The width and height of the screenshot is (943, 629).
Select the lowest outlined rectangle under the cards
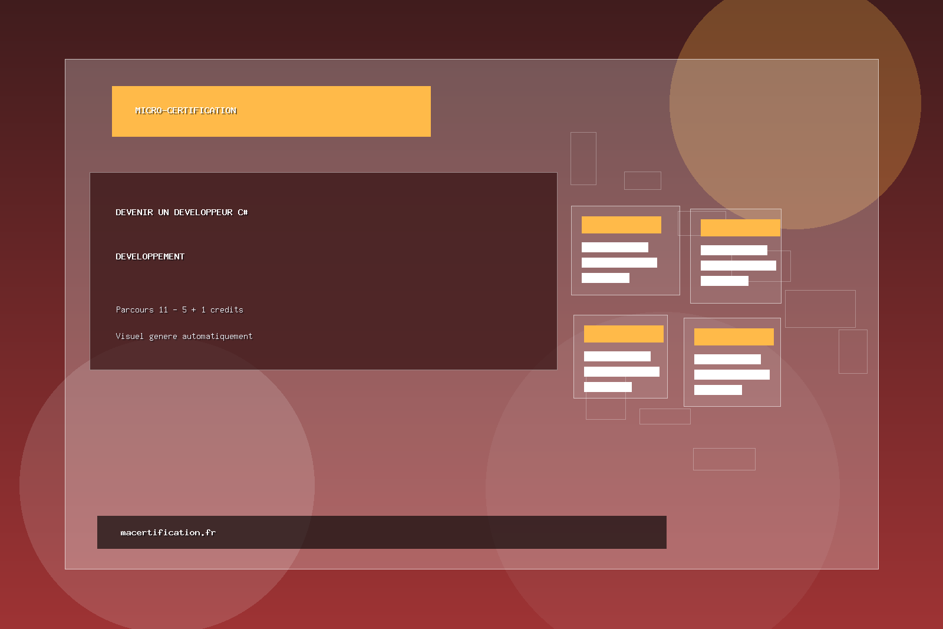click(x=724, y=459)
